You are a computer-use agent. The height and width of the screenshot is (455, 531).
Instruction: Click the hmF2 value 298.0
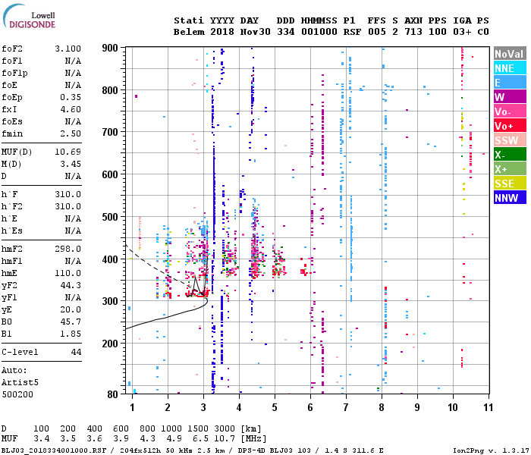(x=68, y=249)
